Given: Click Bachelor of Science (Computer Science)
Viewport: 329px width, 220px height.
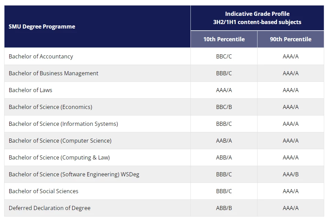Looking at the screenshot, I should point(60,141).
